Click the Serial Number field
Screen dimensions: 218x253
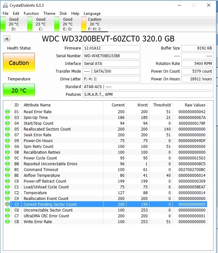pos(111,56)
